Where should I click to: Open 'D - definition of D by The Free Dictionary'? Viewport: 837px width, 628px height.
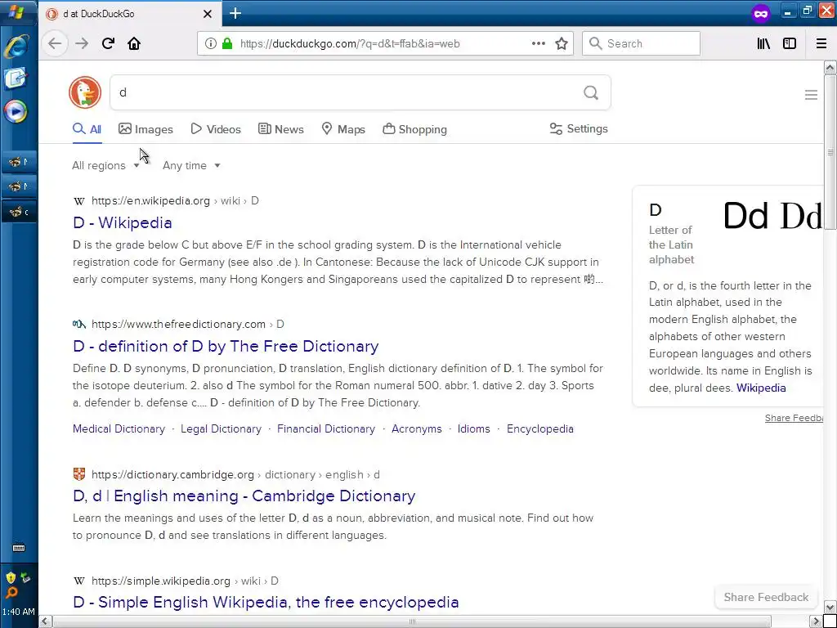[226, 346]
